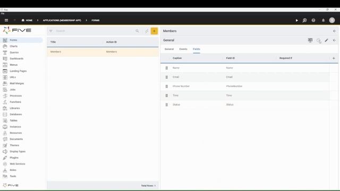
Task: Run the application with the play button
Action: tap(296, 20)
